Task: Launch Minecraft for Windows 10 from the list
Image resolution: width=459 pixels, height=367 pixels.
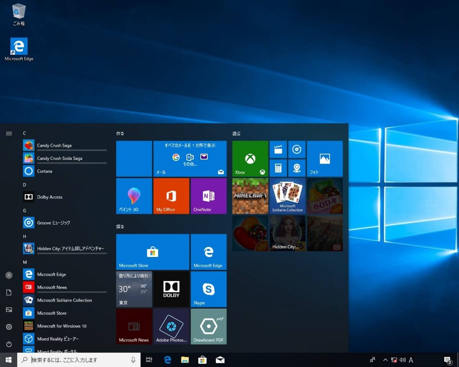Action: [65, 326]
